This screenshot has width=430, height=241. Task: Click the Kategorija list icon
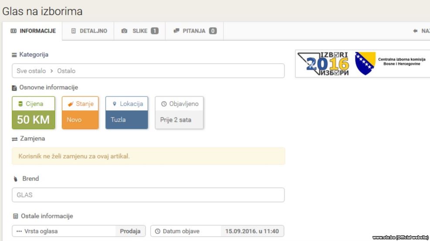pos(14,55)
